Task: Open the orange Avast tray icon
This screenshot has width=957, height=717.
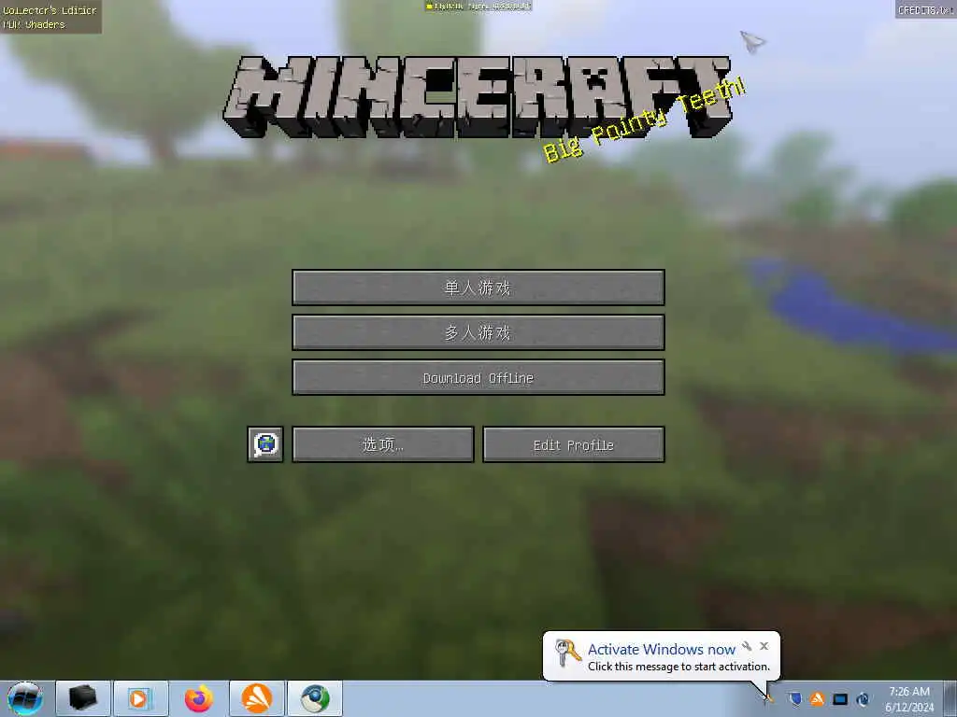Action: point(817,698)
